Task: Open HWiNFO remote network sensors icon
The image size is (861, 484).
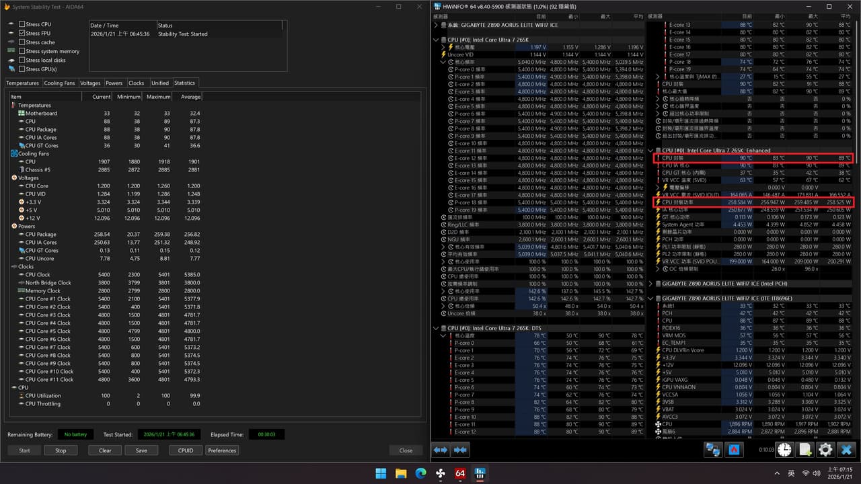Action: point(713,450)
